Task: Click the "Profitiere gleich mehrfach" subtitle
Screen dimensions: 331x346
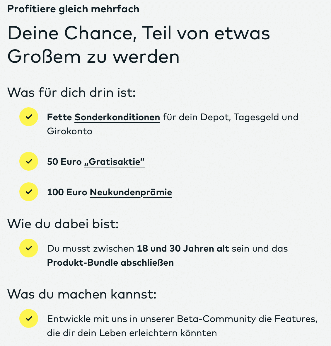Action: [73, 9]
